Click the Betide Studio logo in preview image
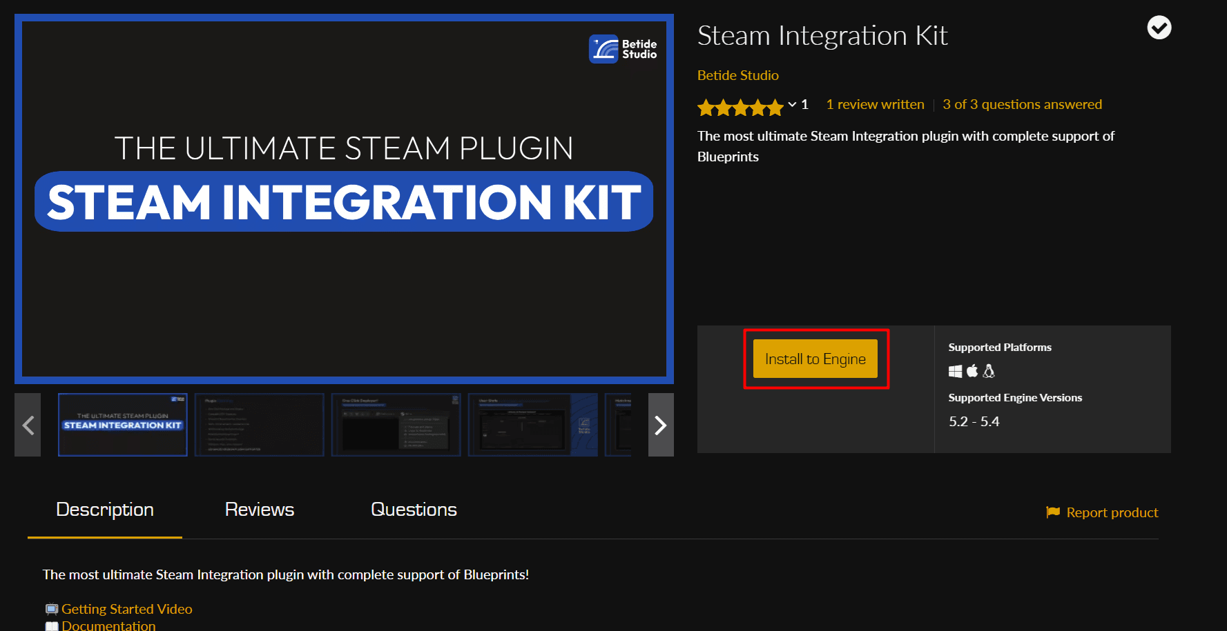The image size is (1227, 631). 623,49
